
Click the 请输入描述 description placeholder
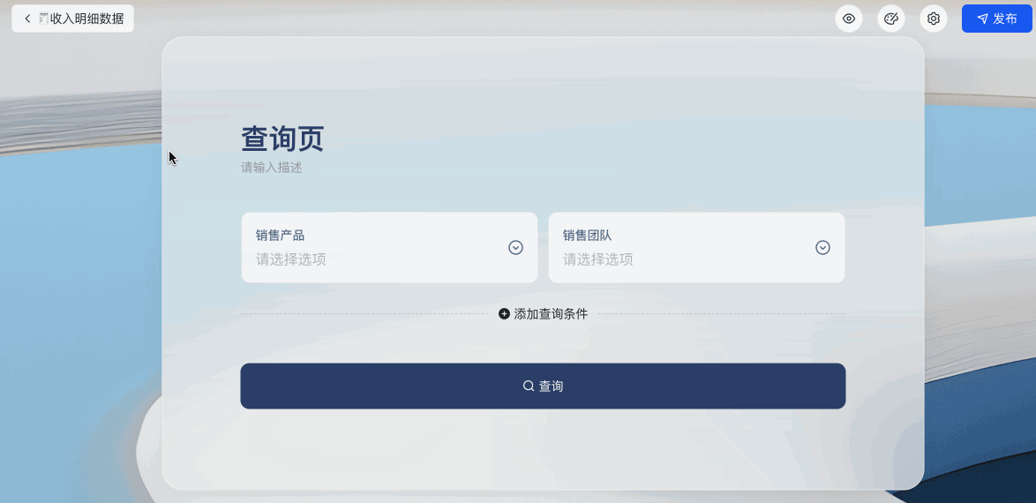coord(271,168)
